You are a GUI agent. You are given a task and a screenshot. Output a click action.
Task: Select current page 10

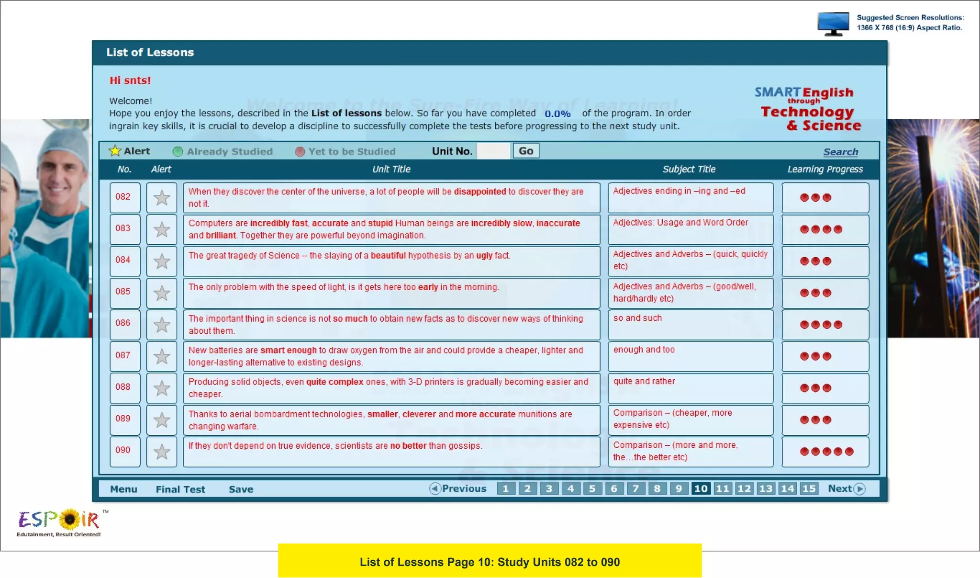tap(701, 488)
